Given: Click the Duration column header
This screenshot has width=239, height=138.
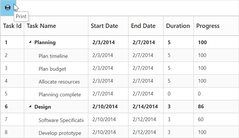Looking at the screenshot, I should point(178,26).
